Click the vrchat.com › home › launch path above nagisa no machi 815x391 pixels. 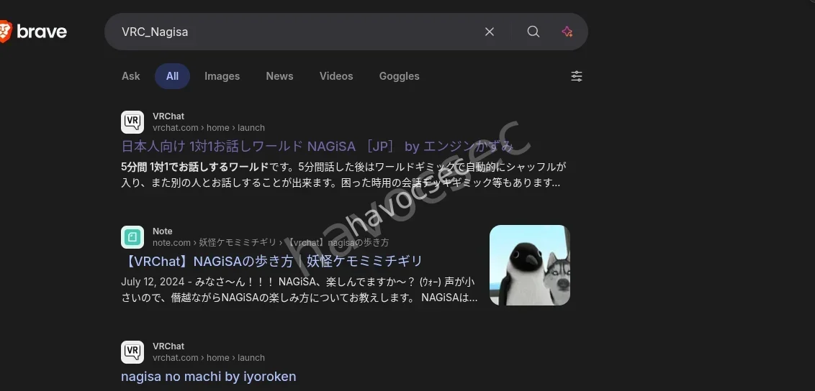pyautogui.click(x=208, y=358)
